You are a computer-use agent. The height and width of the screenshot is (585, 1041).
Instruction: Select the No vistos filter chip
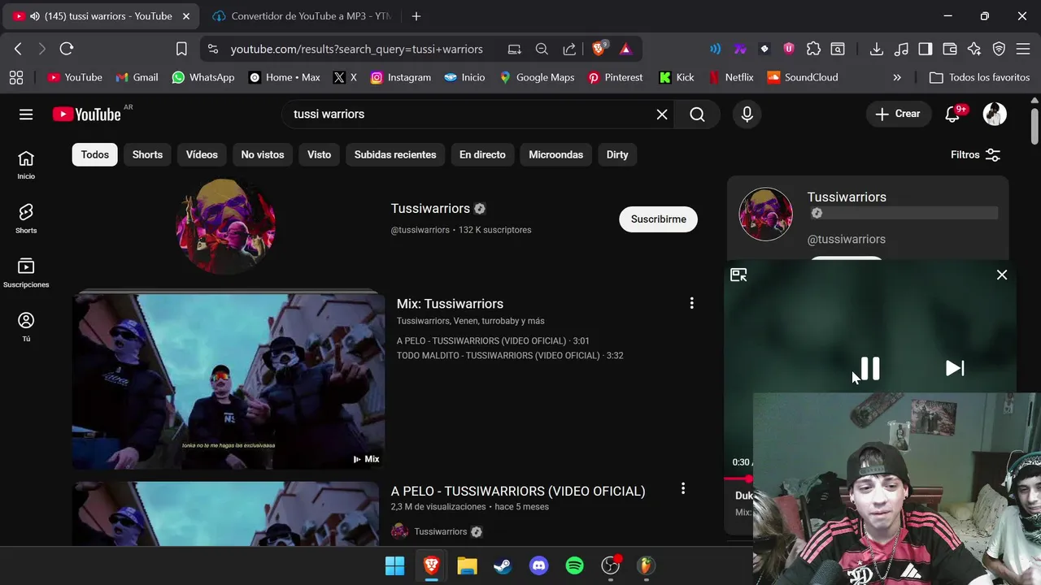tap(263, 154)
